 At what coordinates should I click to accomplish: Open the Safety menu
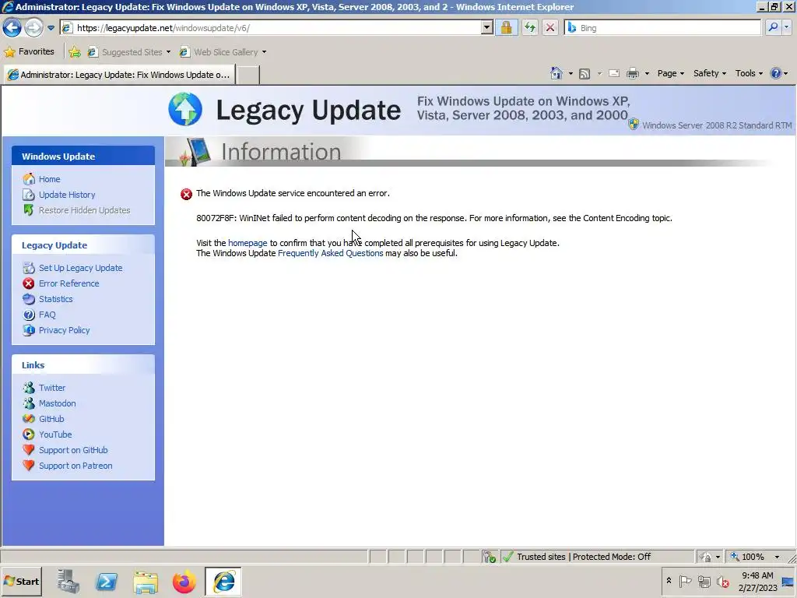pos(710,73)
